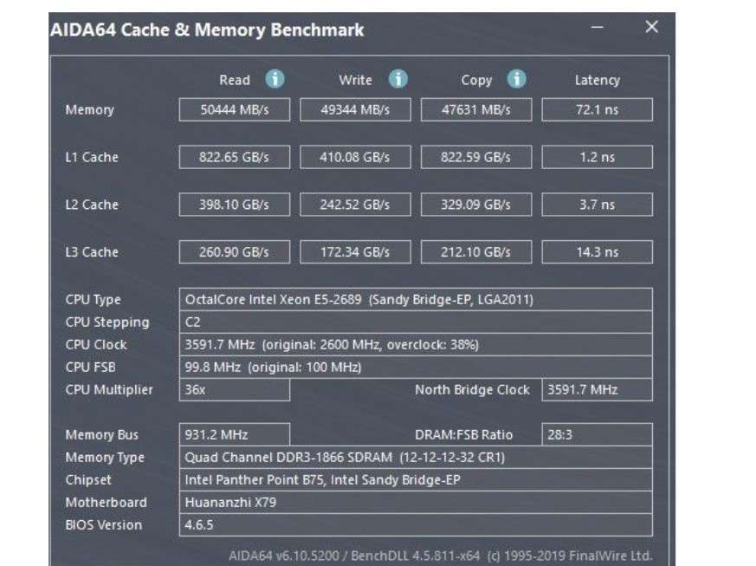Select the DRAM:FSB Ratio 28:3 field
This screenshot has width=756, height=566.
coord(597,435)
